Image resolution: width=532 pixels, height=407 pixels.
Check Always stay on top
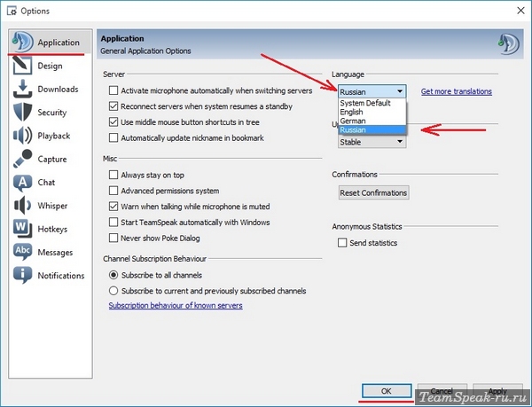point(113,175)
